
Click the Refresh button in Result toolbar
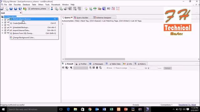[x=167, y=68]
